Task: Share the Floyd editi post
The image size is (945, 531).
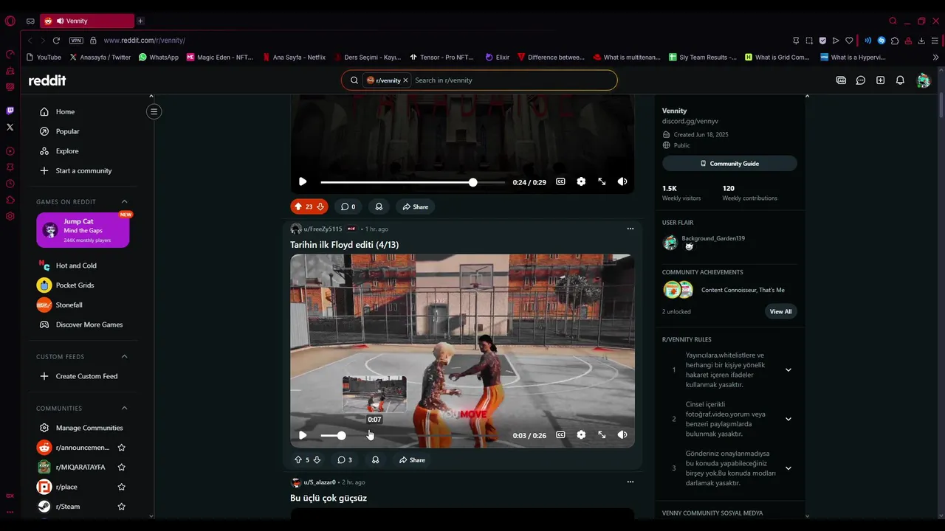Action: [412, 459]
